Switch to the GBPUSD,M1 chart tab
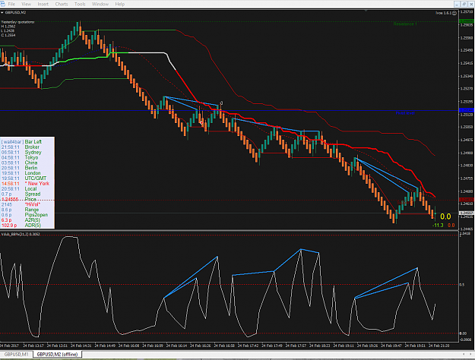The image size is (475, 360). tap(16, 354)
